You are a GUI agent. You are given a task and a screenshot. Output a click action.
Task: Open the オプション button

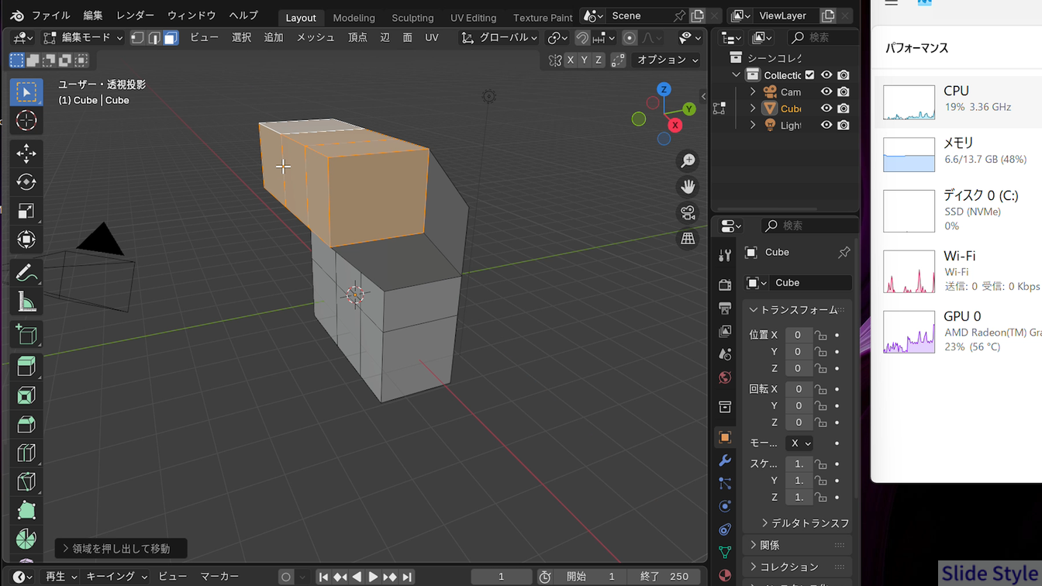click(x=667, y=60)
